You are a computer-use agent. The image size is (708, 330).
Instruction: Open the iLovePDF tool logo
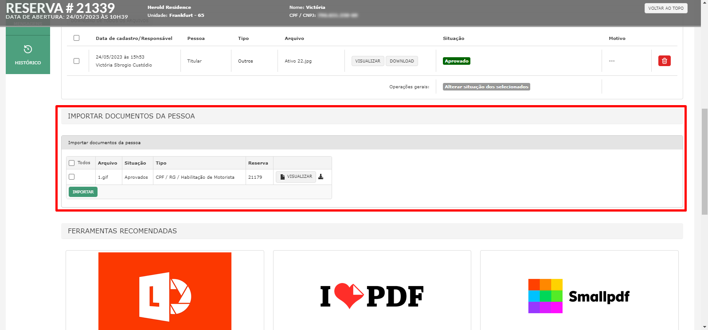tap(372, 296)
